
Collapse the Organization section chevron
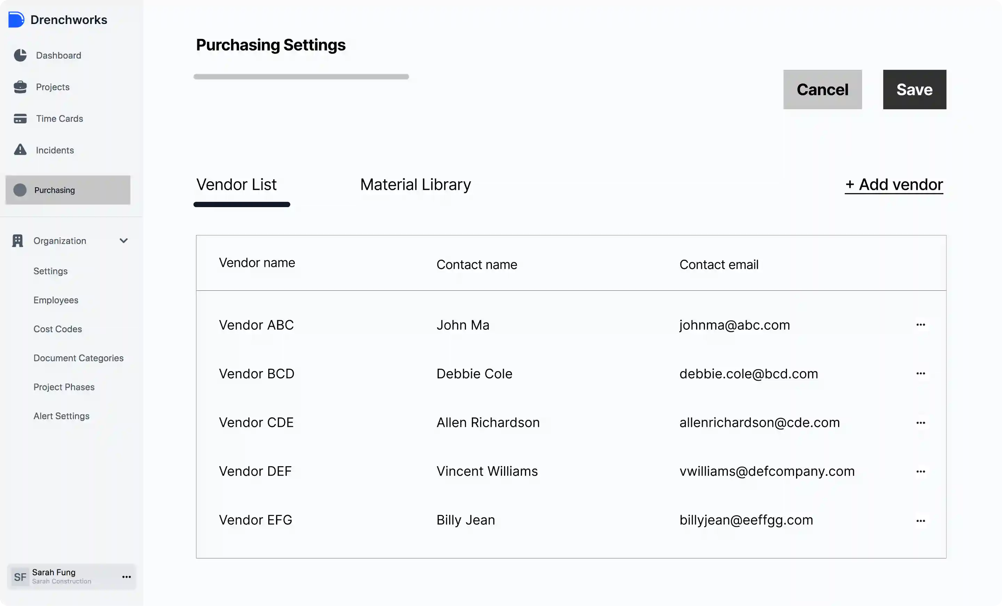124,241
